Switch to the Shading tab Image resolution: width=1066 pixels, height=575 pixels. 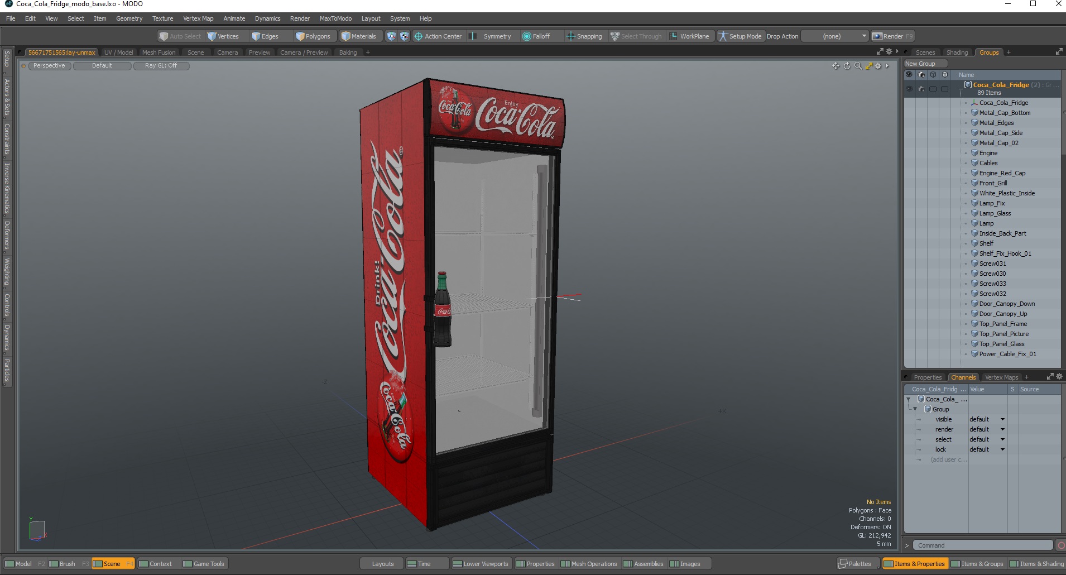(957, 52)
